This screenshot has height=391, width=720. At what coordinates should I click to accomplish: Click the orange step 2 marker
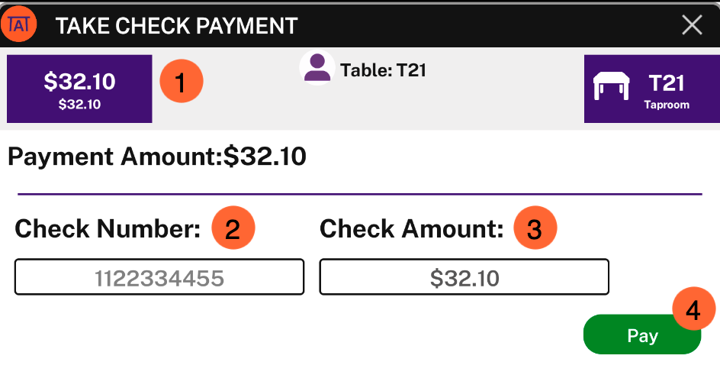[x=233, y=228]
